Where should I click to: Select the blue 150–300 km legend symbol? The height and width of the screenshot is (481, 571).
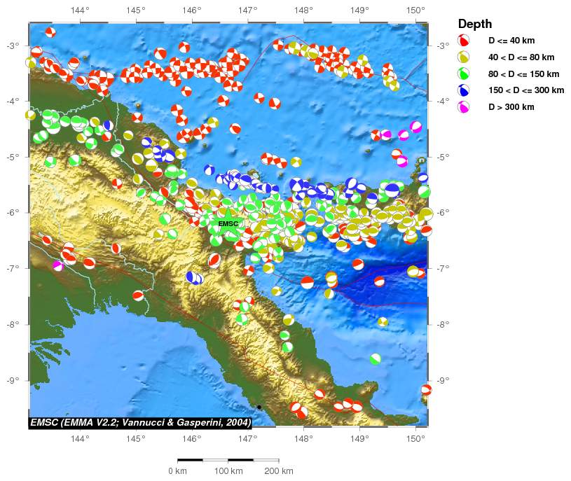463,90
